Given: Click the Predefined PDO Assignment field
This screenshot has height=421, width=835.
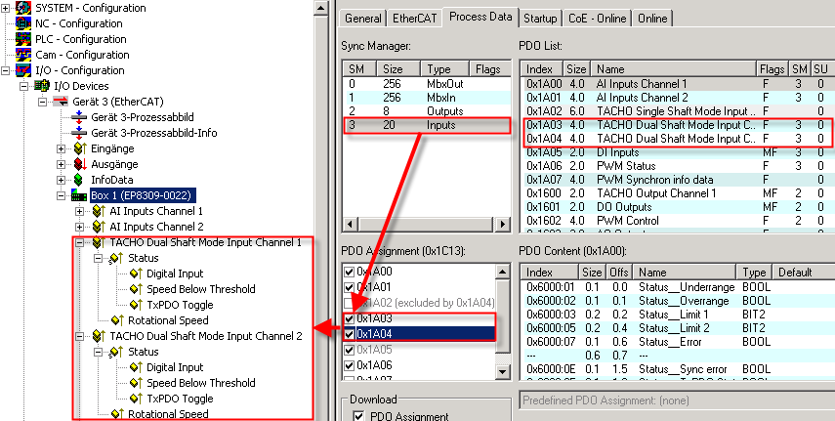Looking at the screenshot, I should 677,400.
